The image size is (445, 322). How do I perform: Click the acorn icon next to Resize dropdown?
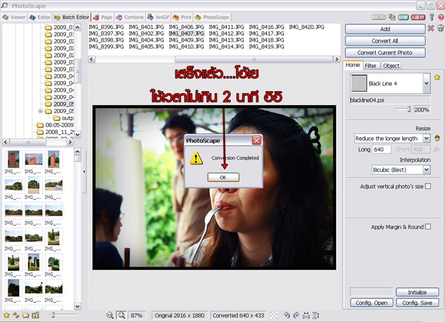(x=437, y=138)
